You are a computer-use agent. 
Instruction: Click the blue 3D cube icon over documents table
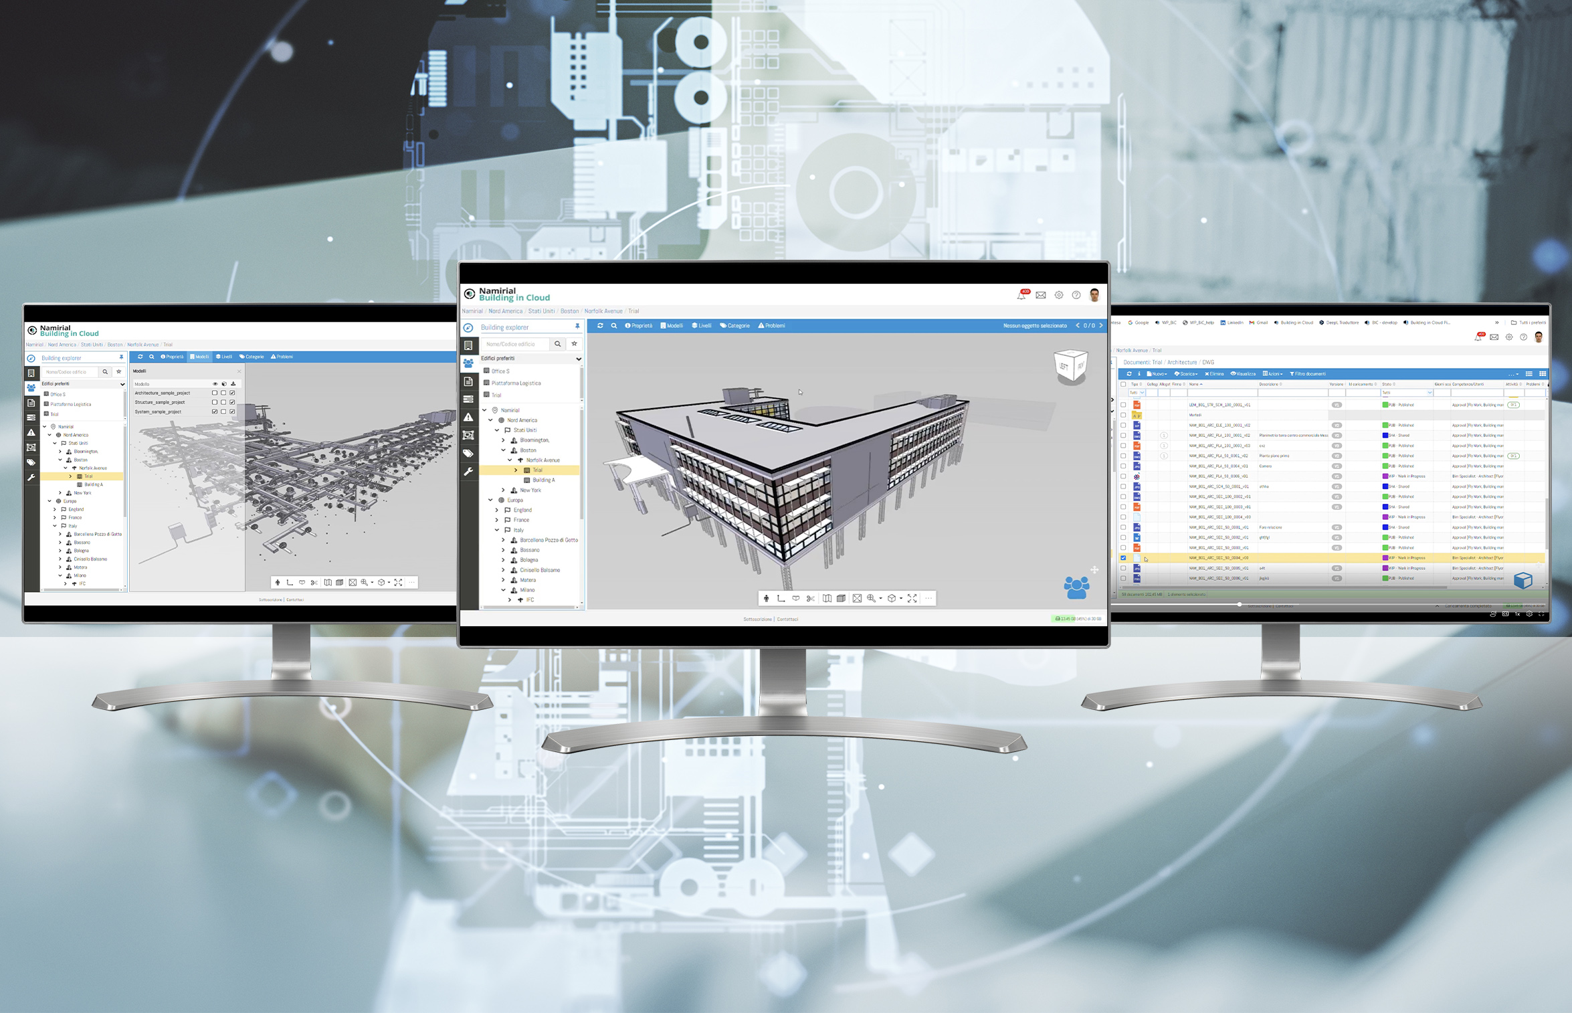[x=1523, y=580]
